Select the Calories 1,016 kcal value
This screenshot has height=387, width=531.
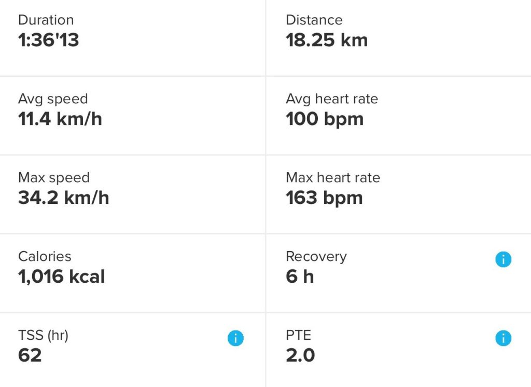(62, 277)
